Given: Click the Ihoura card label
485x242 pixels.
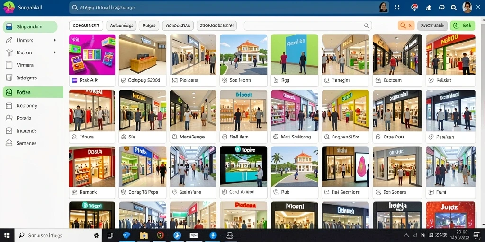Looking at the screenshot, I should tap(87, 137).
